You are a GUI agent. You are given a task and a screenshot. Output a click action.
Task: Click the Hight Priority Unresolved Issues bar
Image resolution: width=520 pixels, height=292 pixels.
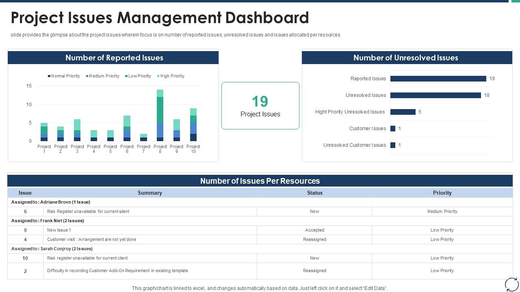coord(403,112)
